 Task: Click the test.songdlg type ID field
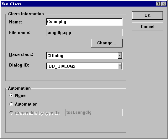[x=94, y=112]
